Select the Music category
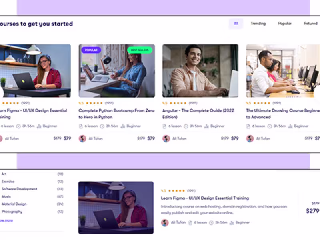 (6, 196)
